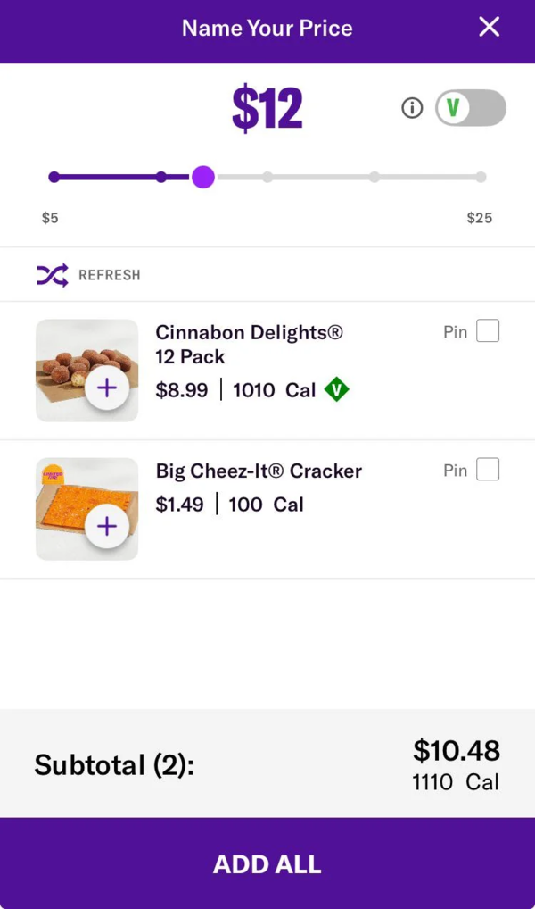
Task: Pin the Cinnabon Delights 12 Pack
Action: coord(488,331)
